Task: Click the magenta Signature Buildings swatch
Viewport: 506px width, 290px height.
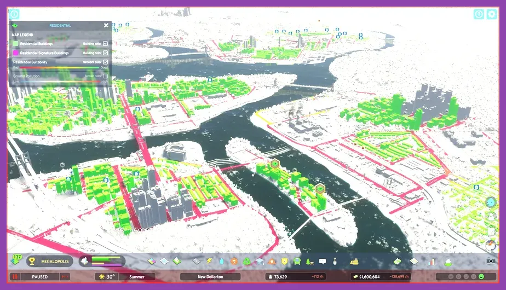Action: (15, 53)
